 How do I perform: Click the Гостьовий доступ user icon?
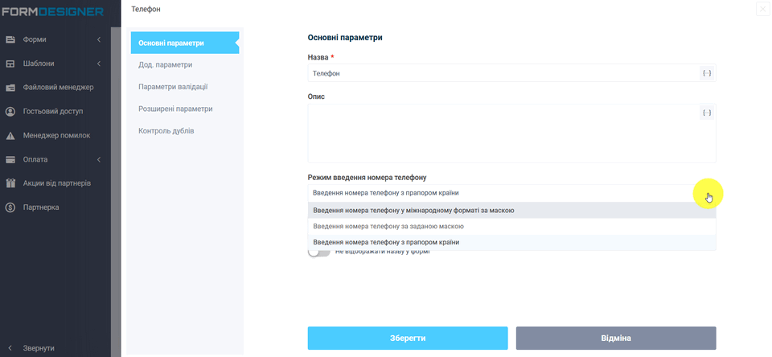11,112
